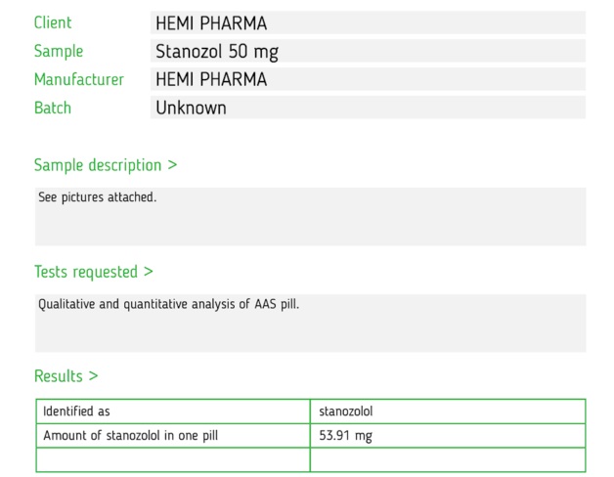614x477 pixels.
Task: Click the Client label
Action: [53, 22]
